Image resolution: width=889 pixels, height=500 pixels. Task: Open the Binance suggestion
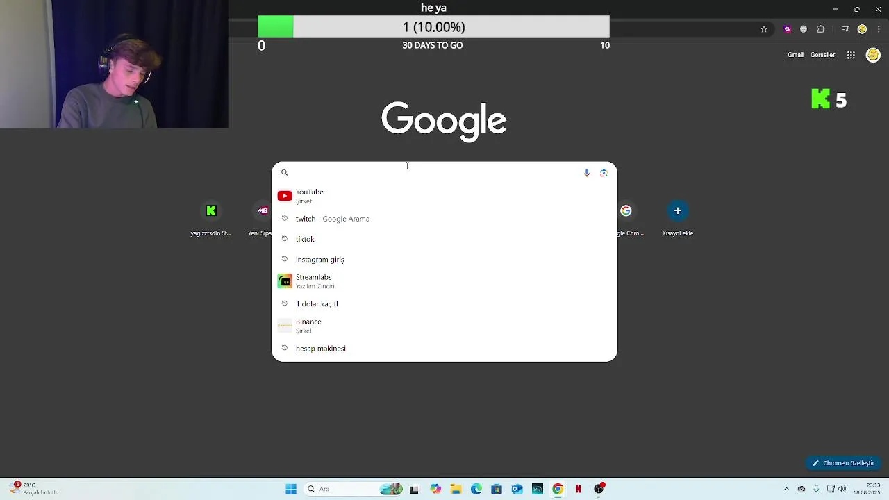[x=444, y=326]
